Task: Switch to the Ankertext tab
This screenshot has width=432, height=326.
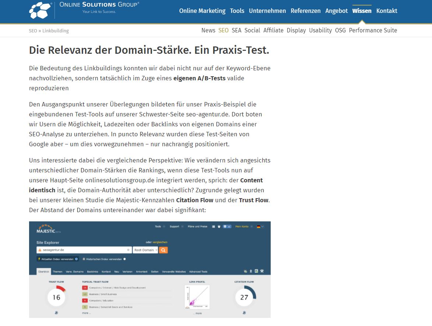Action: point(142,272)
